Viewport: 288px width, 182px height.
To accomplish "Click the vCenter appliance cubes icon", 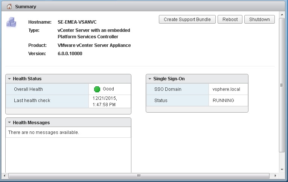I will point(11,23).
